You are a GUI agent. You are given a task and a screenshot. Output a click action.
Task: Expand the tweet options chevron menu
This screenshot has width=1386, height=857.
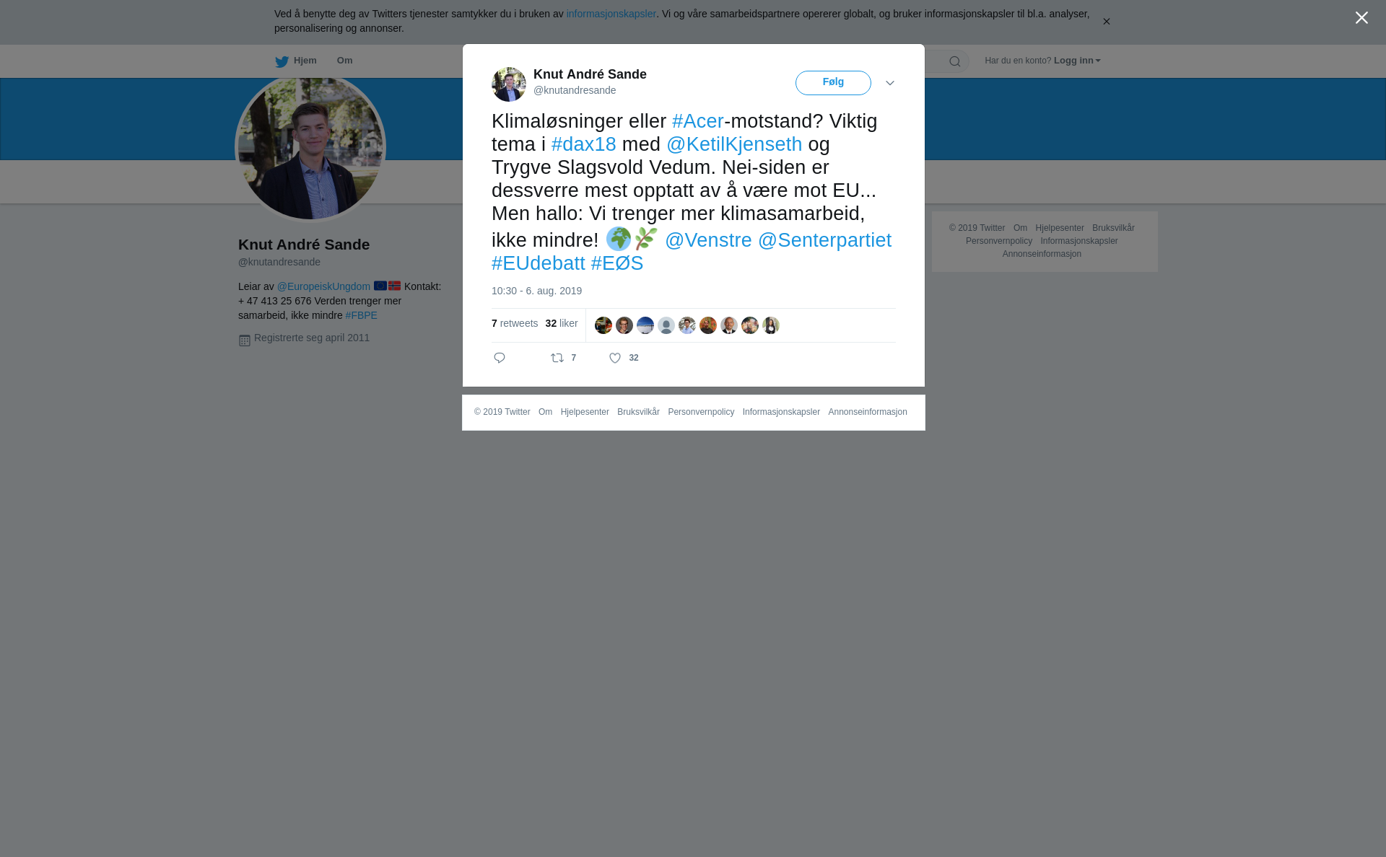pyautogui.click(x=890, y=84)
